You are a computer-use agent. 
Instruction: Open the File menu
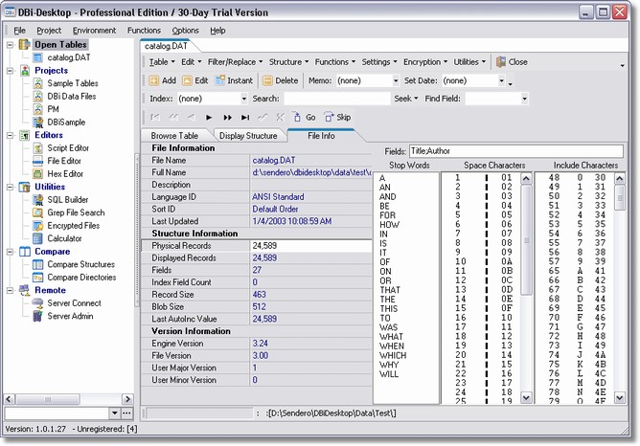click(x=19, y=31)
